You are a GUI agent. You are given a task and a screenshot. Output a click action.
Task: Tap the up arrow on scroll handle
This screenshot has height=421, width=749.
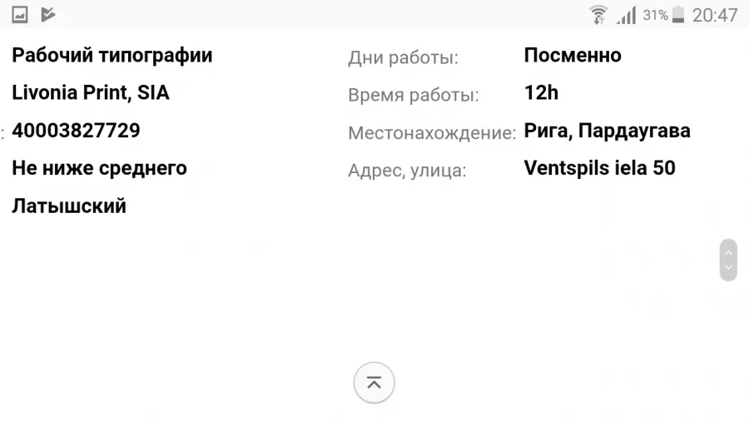point(728,252)
